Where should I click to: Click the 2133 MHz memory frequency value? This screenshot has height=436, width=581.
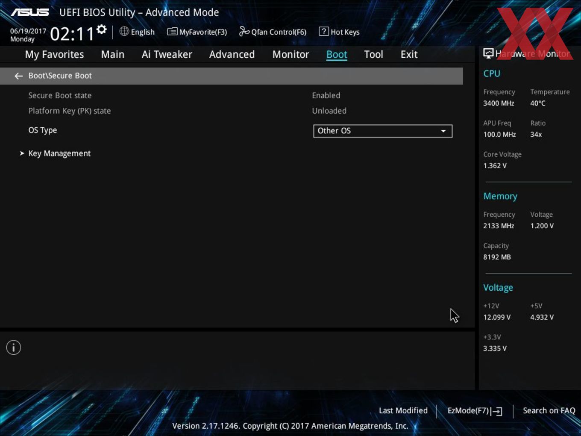coord(499,226)
